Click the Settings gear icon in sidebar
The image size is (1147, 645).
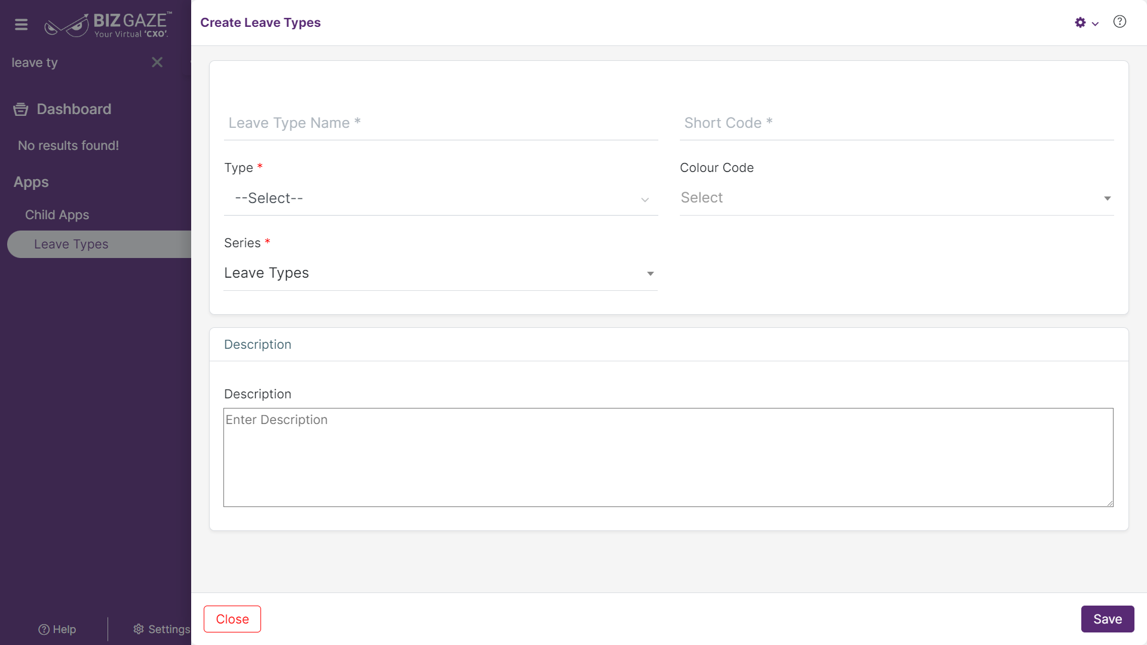pos(139,629)
